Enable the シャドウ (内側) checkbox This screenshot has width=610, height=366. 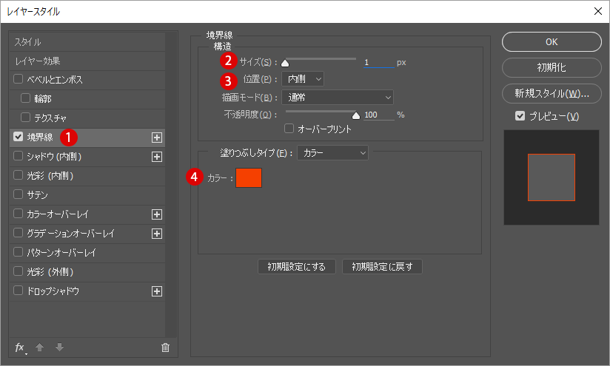pyautogui.click(x=18, y=156)
